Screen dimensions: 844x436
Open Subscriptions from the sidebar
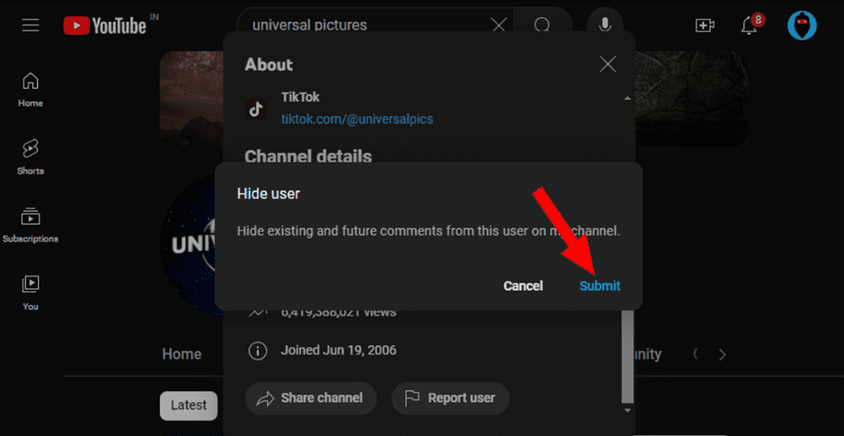pyautogui.click(x=31, y=225)
